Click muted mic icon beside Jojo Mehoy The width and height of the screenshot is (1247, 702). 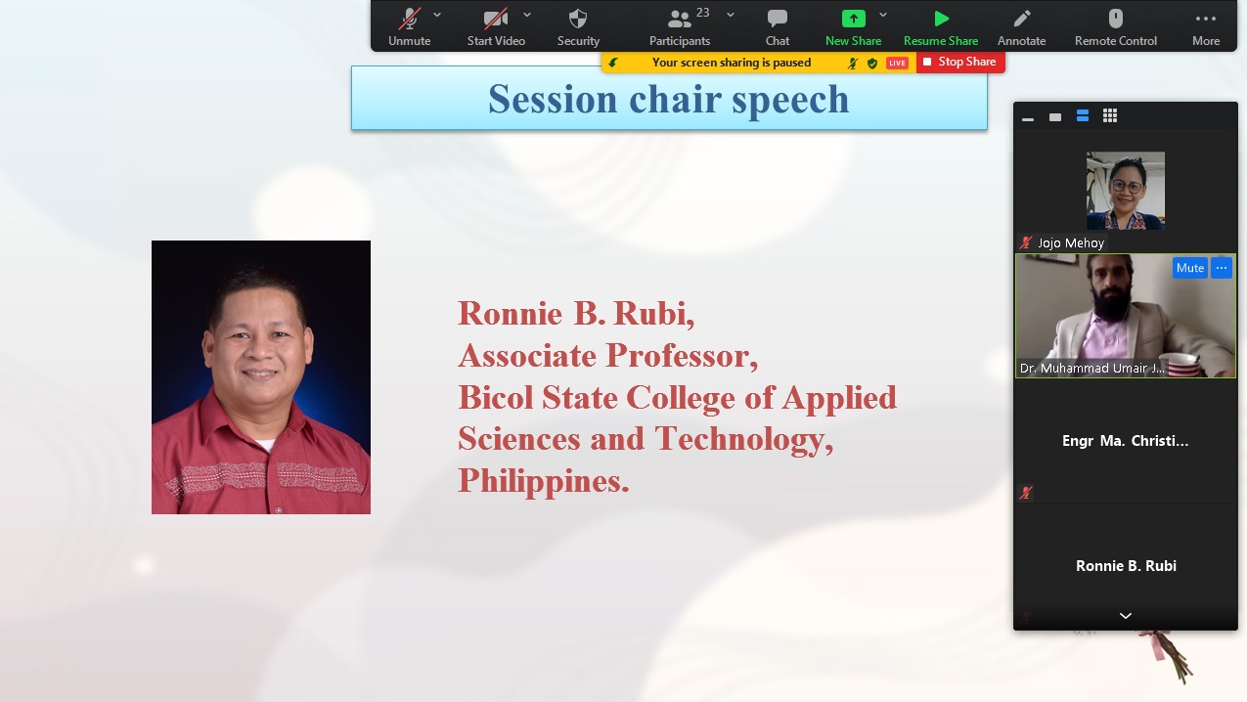coord(1026,242)
